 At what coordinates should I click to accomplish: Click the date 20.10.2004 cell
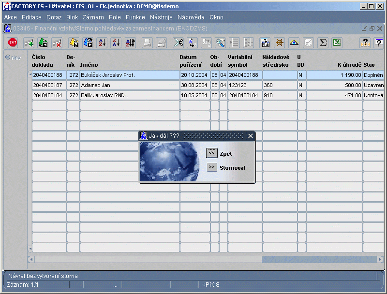[195, 75]
